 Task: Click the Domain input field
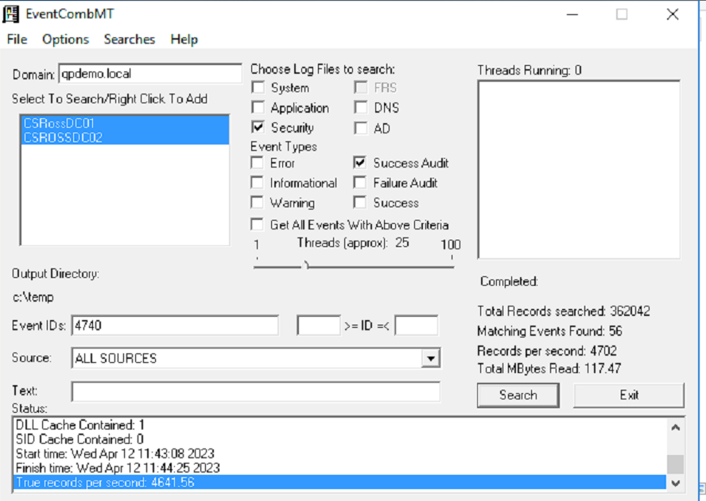[x=150, y=73]
